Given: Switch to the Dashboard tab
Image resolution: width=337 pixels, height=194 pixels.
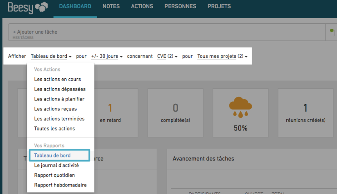Looking at the screenshot, I should point(75,7).
